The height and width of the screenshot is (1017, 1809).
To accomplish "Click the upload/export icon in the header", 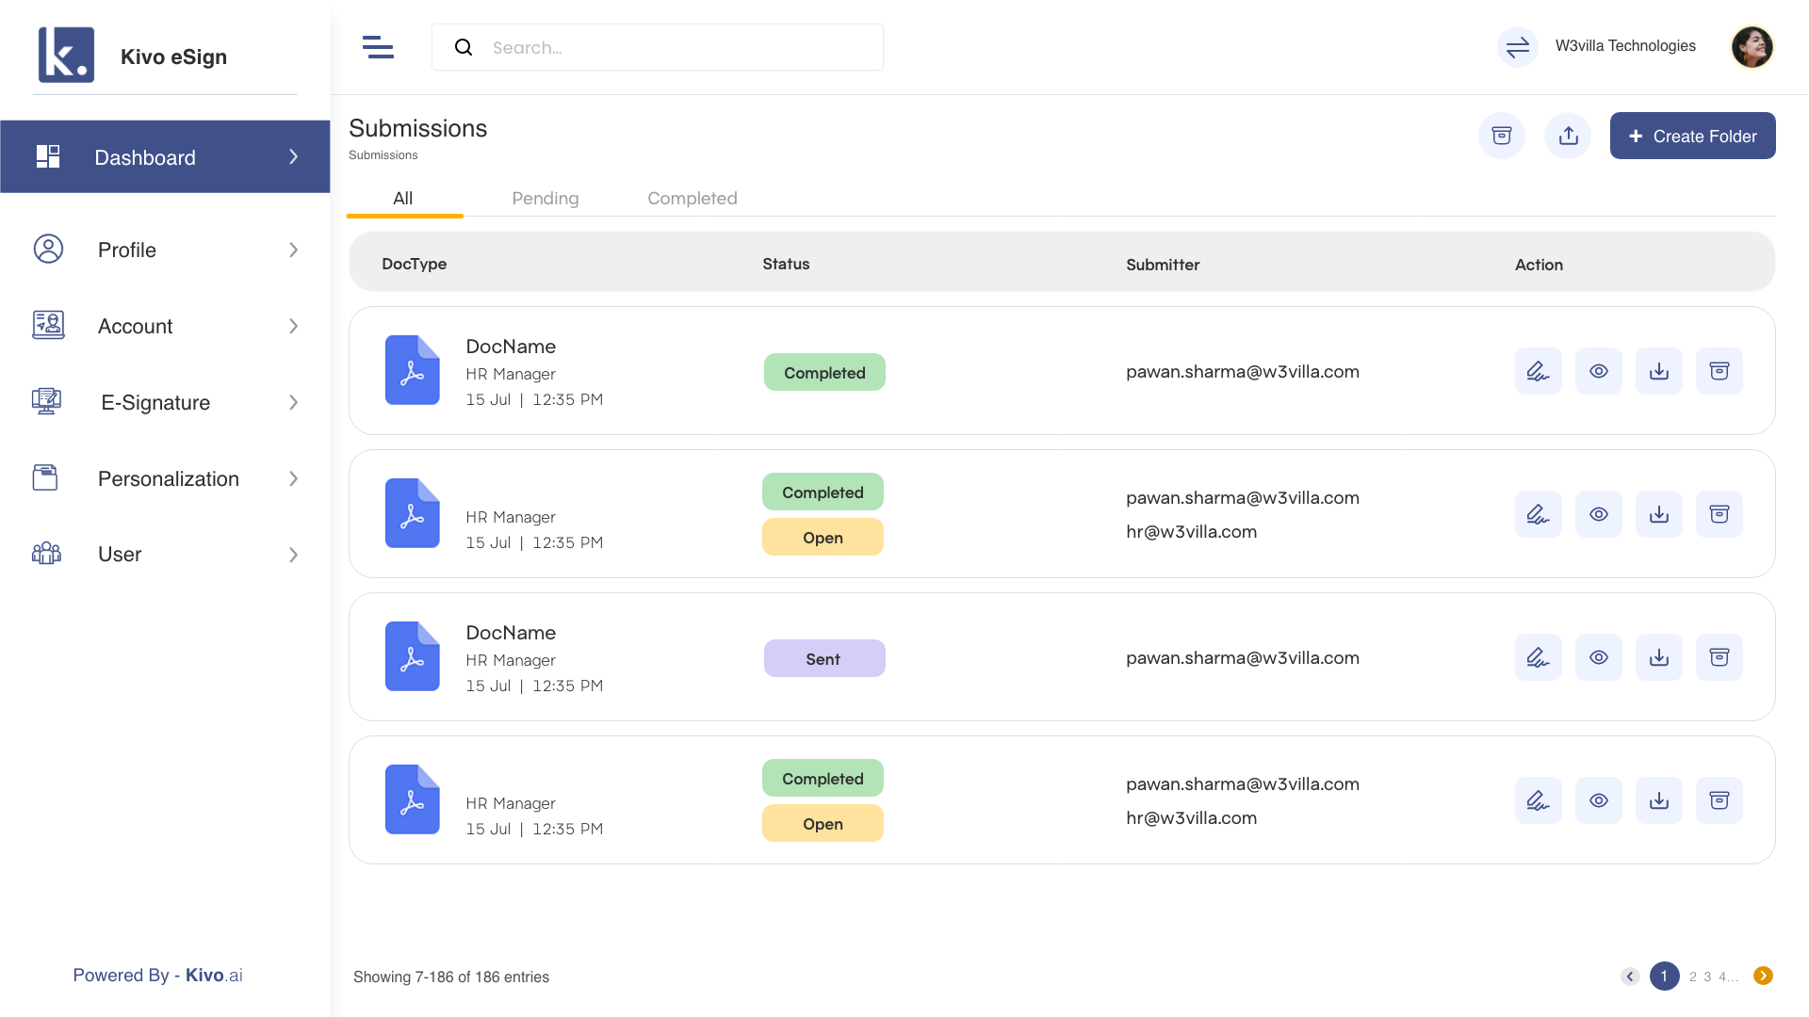I will point(1568,136).
